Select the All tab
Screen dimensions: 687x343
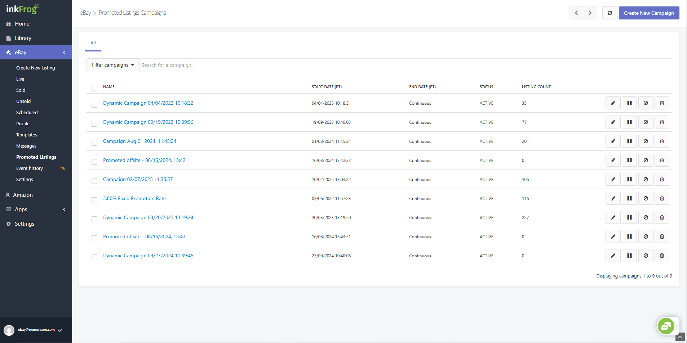[x=93, y=42]
